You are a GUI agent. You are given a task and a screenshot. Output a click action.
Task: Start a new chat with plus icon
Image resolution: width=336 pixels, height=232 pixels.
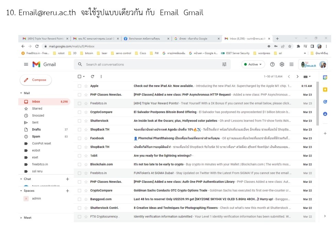[67, 179]
